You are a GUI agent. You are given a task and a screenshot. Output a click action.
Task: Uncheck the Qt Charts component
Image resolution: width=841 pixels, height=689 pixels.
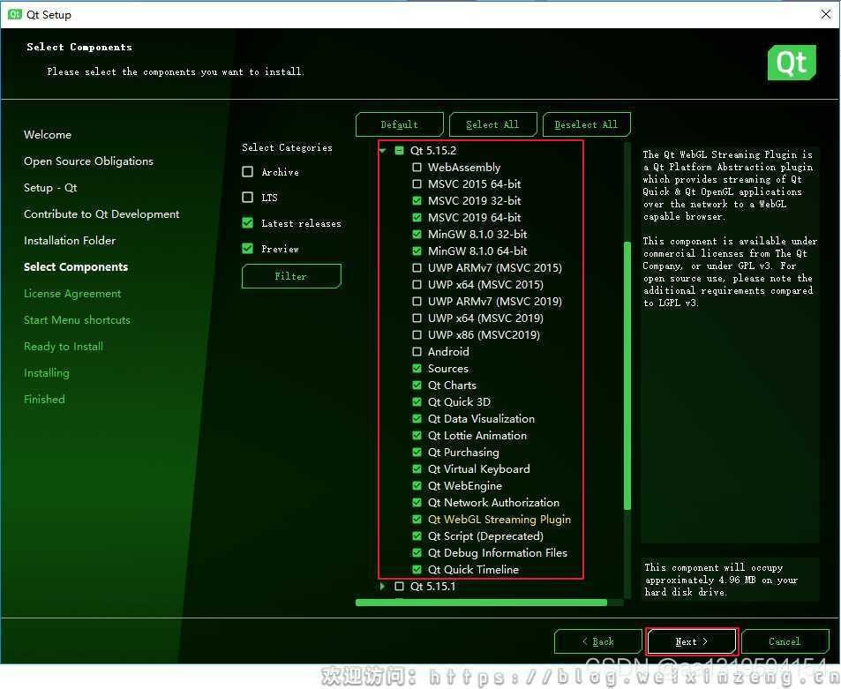pos(417,385)
